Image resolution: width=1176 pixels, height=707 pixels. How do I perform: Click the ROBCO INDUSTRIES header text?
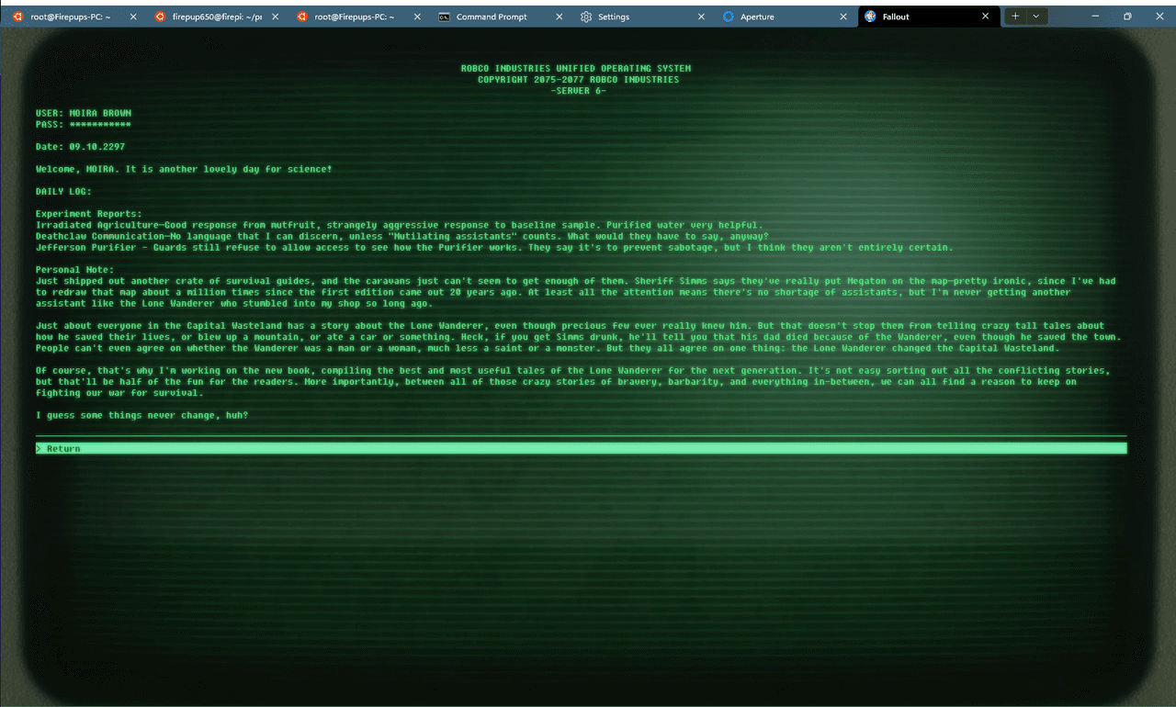(x=575, y=69)
